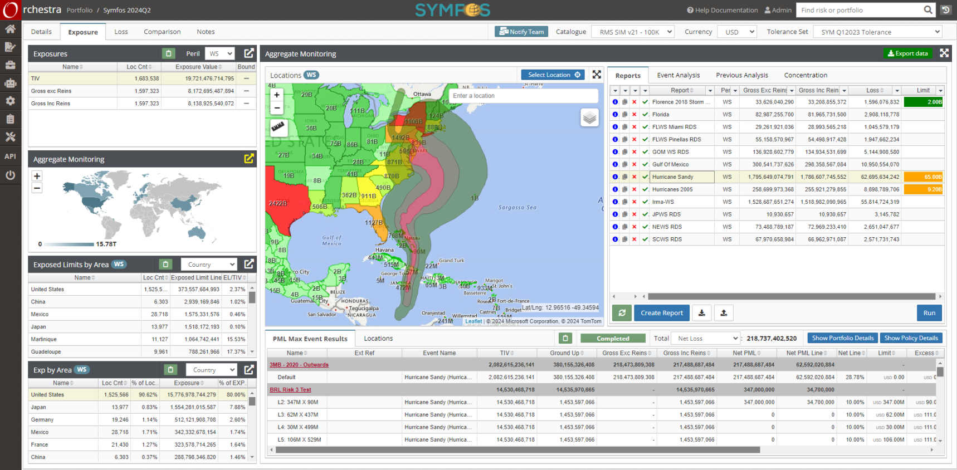957x470 pixels.
Task: Open the Loss column filter arrow
Action: tap(897, 90)
